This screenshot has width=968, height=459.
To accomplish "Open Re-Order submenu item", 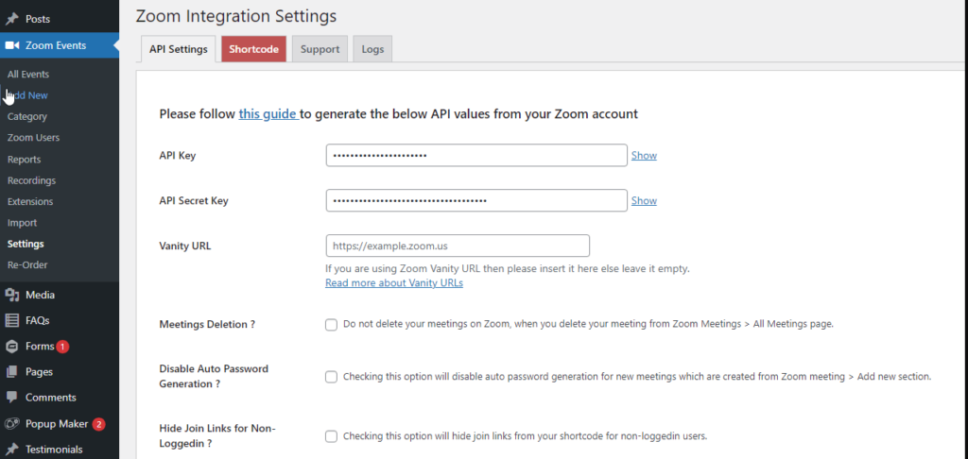I will (27, 264).
